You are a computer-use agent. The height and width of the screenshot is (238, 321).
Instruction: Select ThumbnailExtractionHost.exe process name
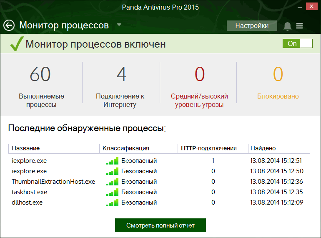pos(53,182)
